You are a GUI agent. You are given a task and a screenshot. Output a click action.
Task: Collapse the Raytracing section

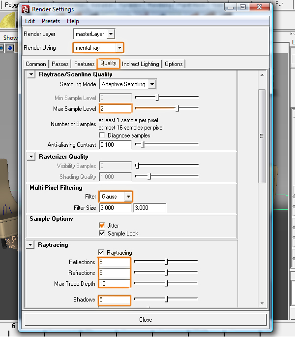pos(30,245)
